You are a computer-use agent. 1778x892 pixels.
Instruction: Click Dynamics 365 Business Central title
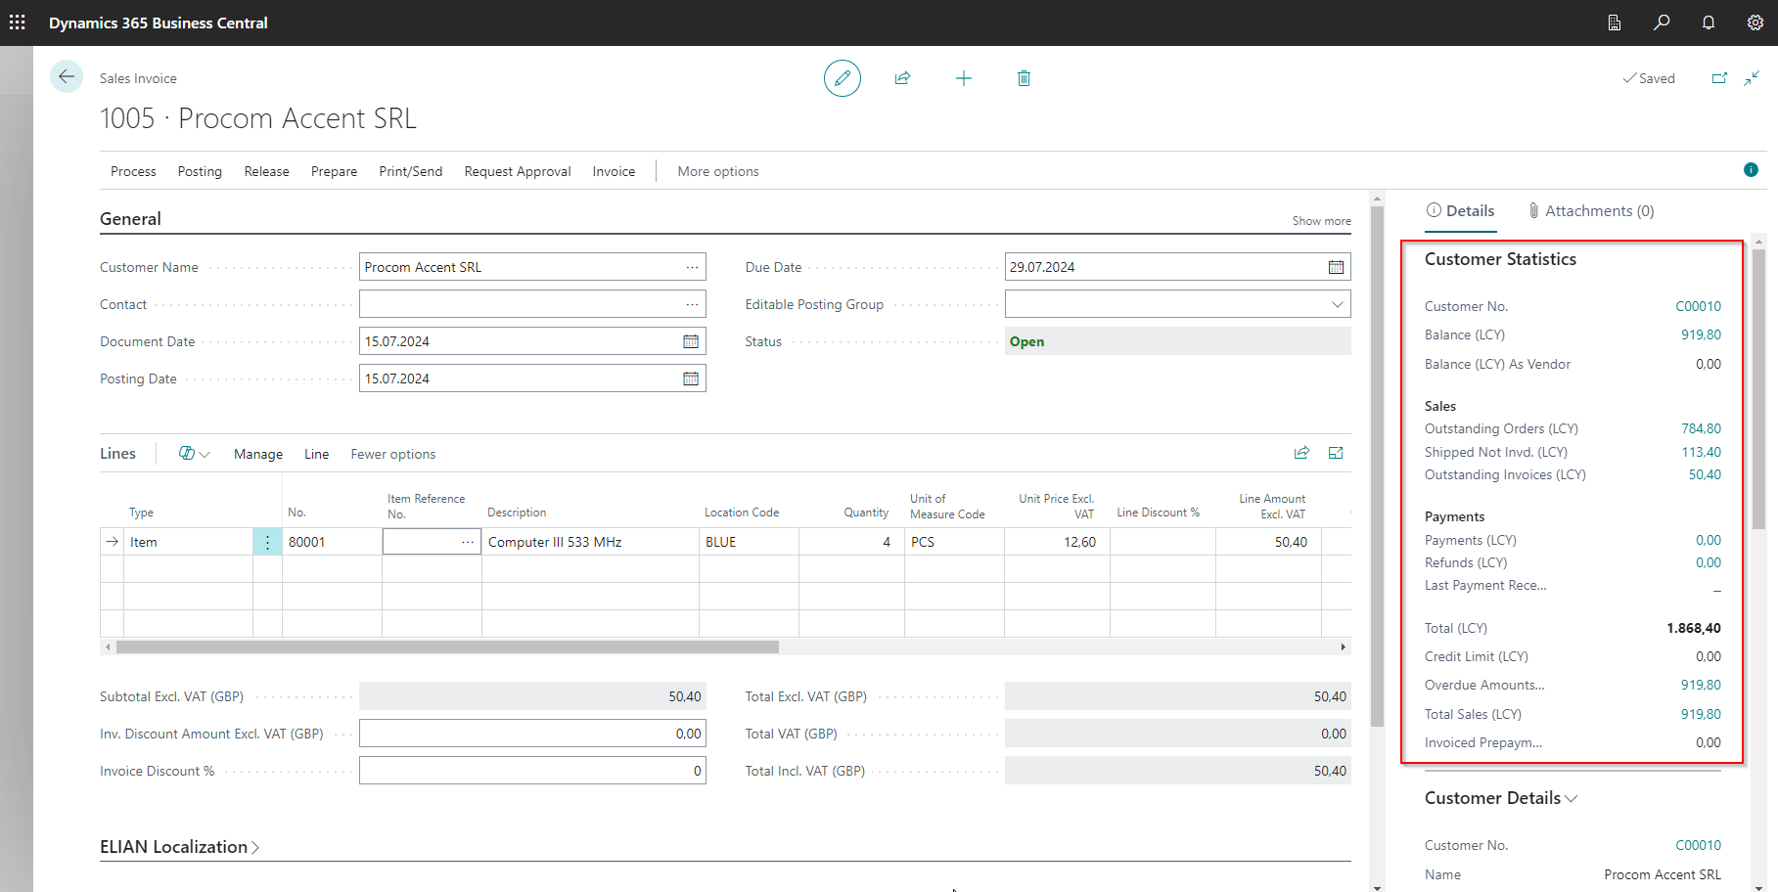[x=159, y=22]
